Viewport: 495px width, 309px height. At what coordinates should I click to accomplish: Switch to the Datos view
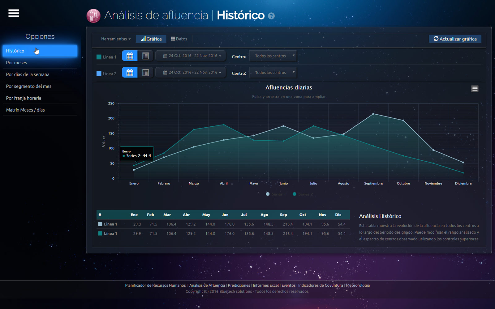179,39
